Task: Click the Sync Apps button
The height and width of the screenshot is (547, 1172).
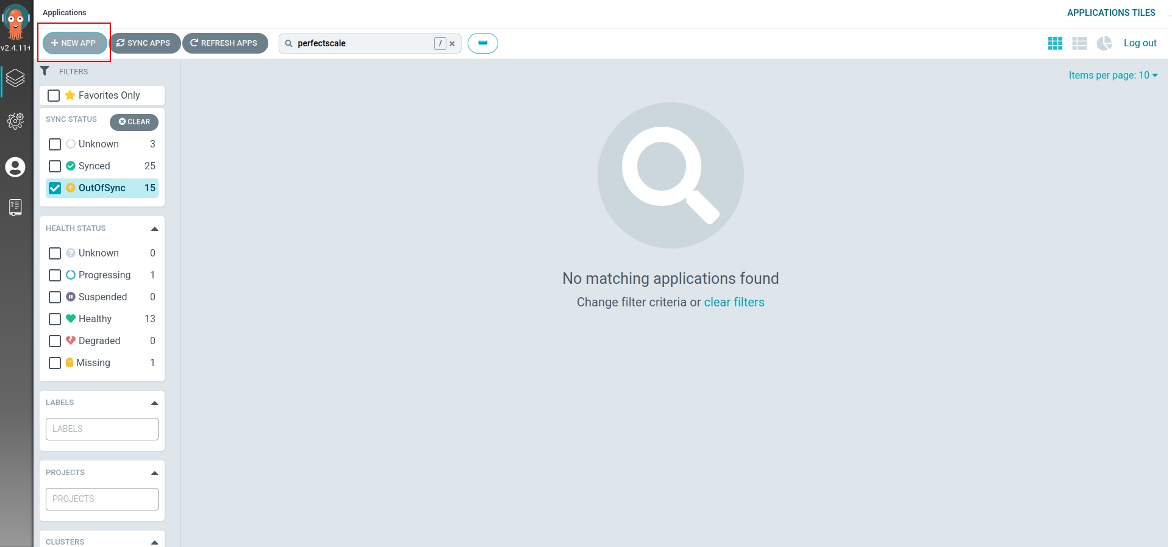Action: [145, 43]
